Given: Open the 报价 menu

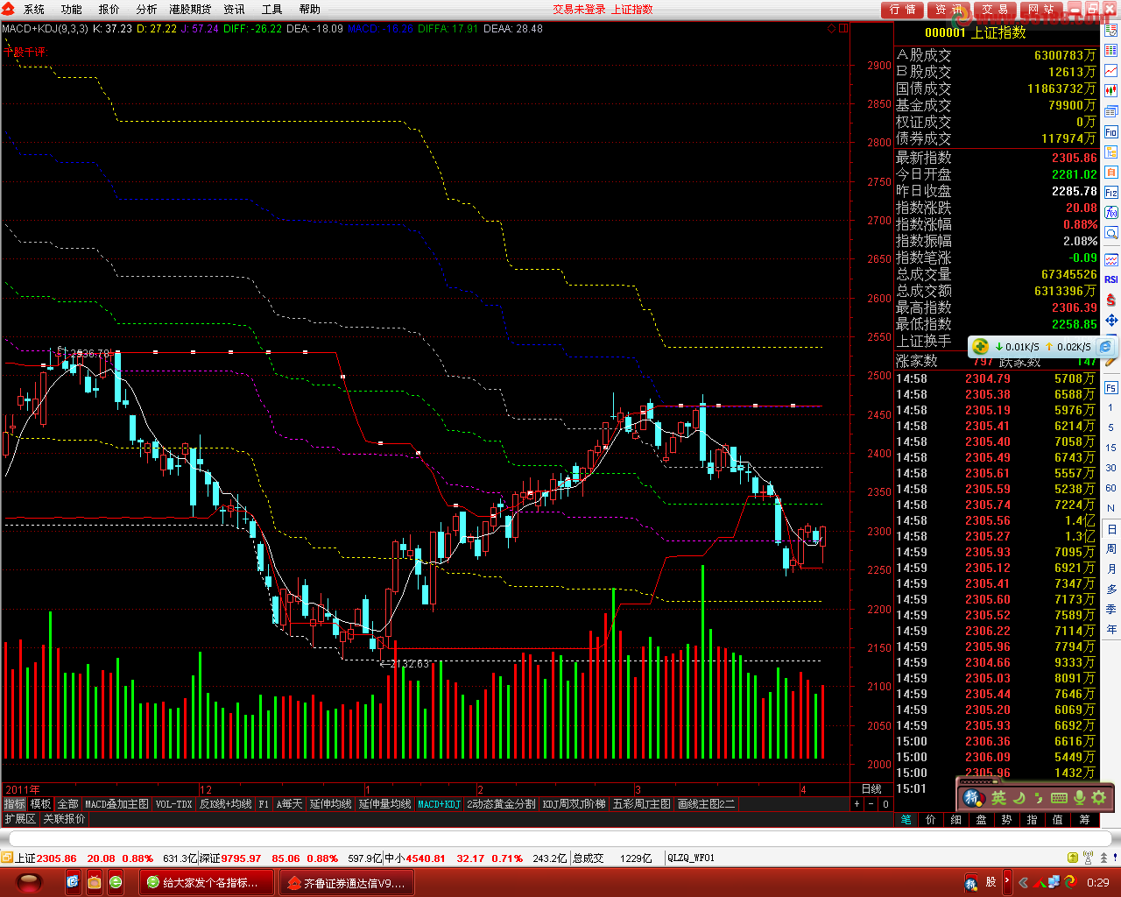Looking at the screenshot, I should (109, 9).
